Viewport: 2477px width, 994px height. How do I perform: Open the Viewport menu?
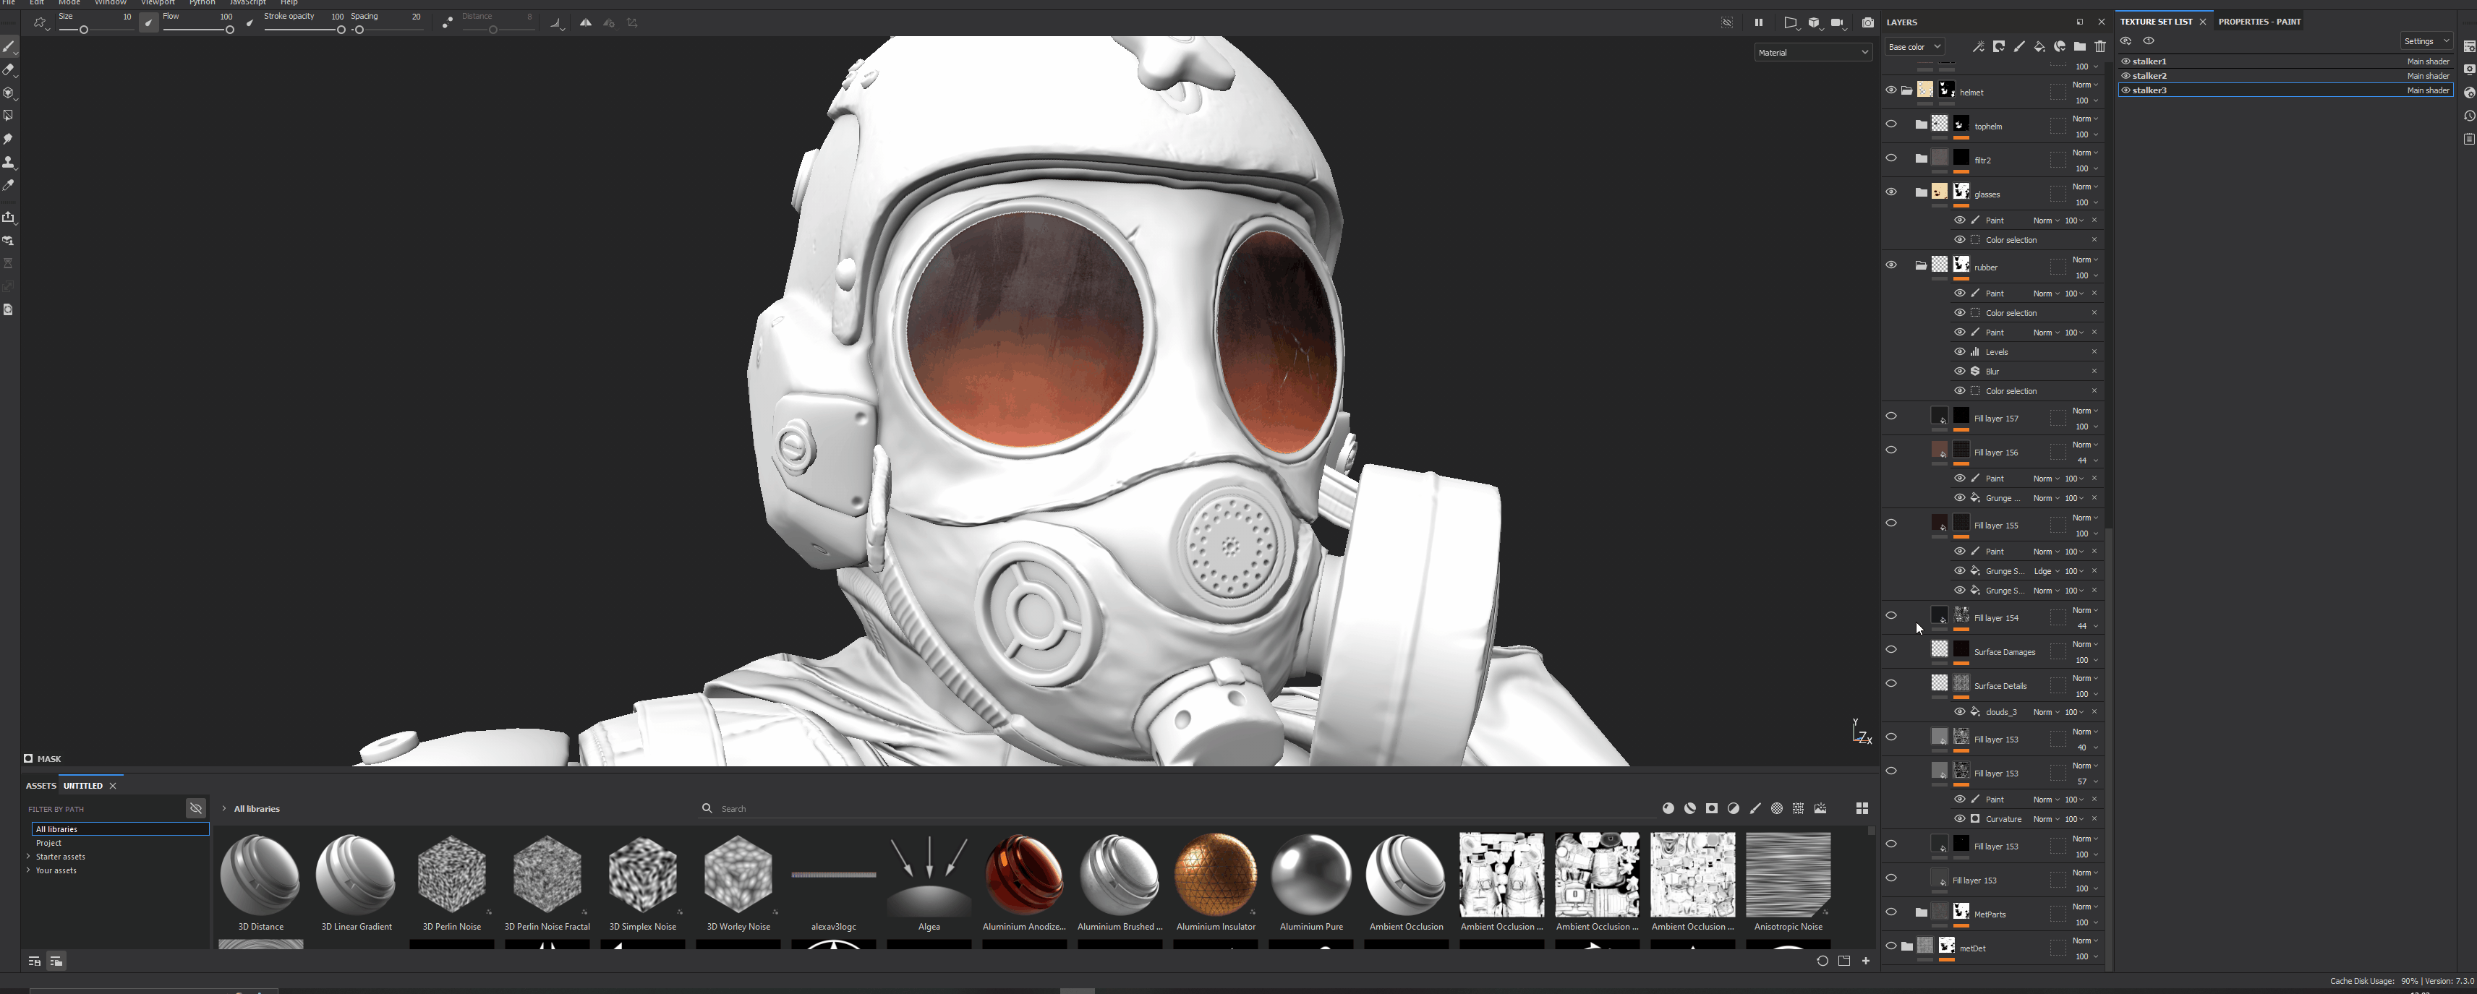point(158,3)
